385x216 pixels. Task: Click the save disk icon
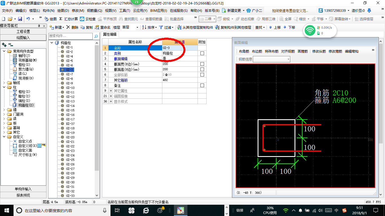[20, 19]
